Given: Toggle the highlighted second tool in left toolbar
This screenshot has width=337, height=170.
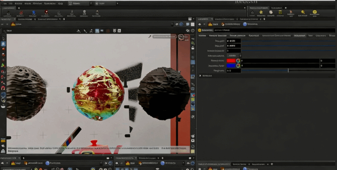Looking at the screenshot, I should click(3, 44).
